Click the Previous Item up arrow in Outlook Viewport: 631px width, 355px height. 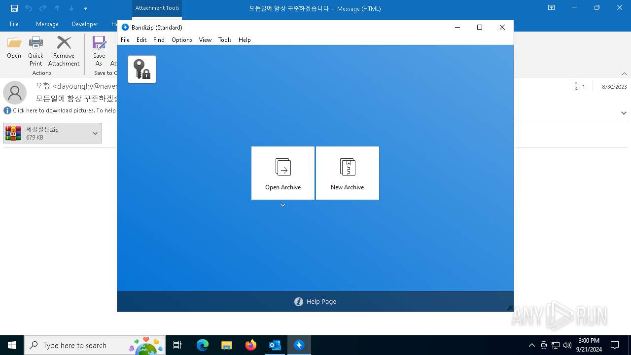click(57, 8)
